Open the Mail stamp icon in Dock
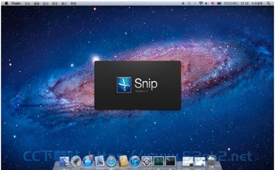 (99, 161)
